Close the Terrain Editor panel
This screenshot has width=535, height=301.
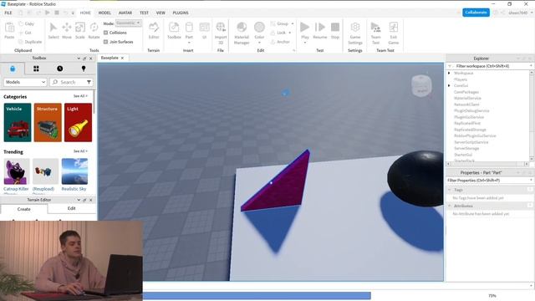[91, 200]
